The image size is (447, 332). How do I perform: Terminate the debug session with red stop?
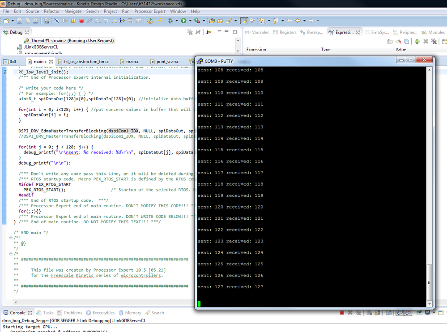coord(81,21)
